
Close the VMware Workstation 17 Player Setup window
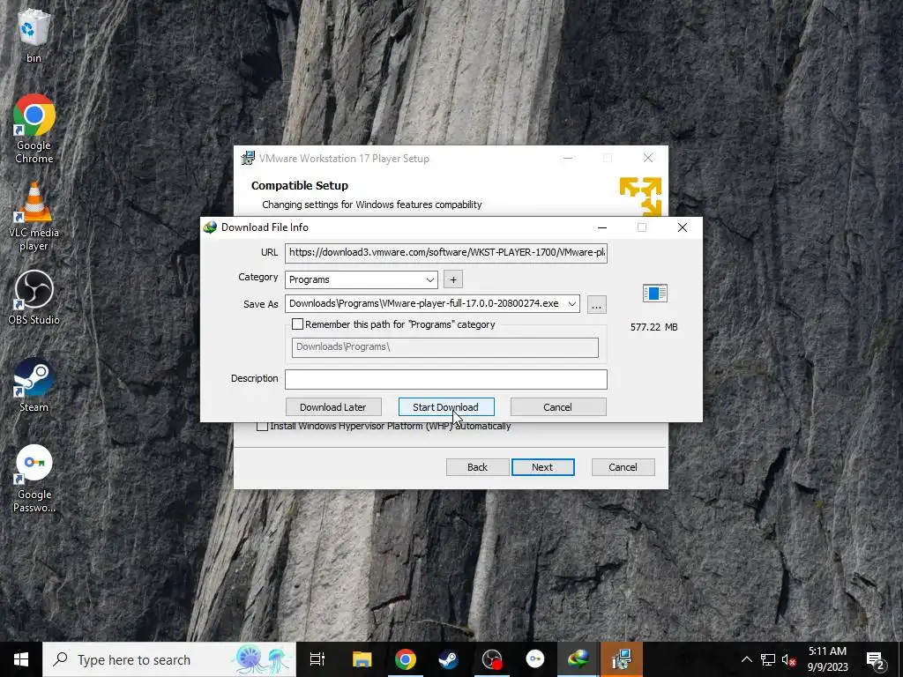tap(648, 158)
